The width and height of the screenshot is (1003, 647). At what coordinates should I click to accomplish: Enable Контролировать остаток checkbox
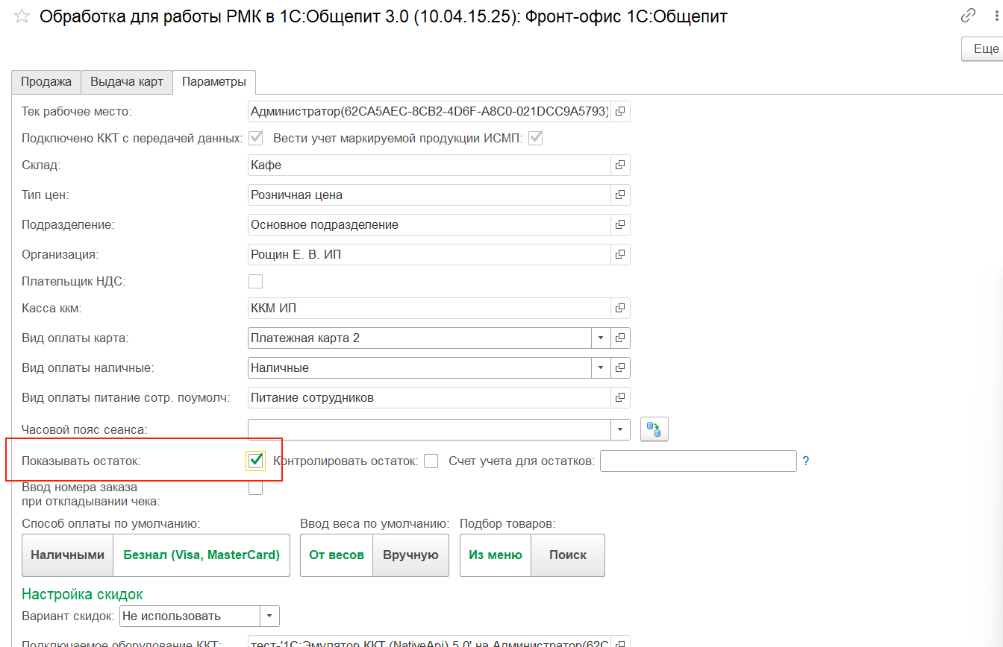[x=431, y=461]
